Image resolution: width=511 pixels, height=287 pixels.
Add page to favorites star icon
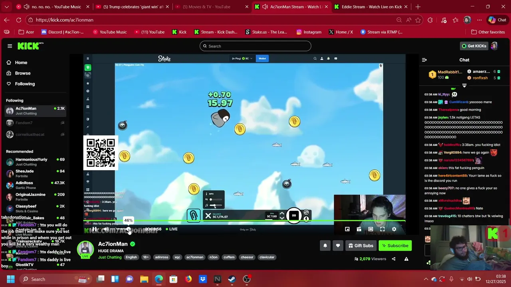418,20
